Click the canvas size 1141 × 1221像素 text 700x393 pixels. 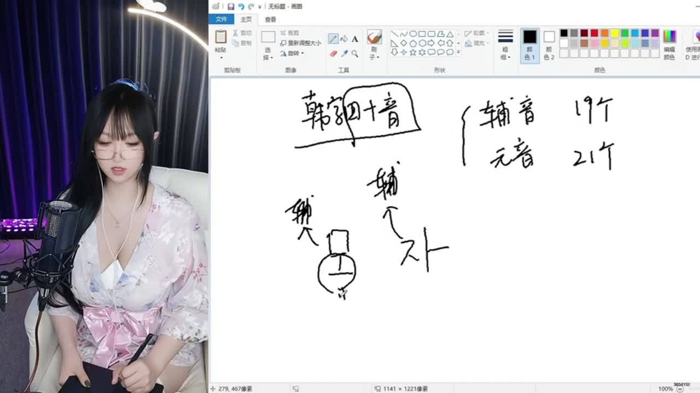[405, 389]
